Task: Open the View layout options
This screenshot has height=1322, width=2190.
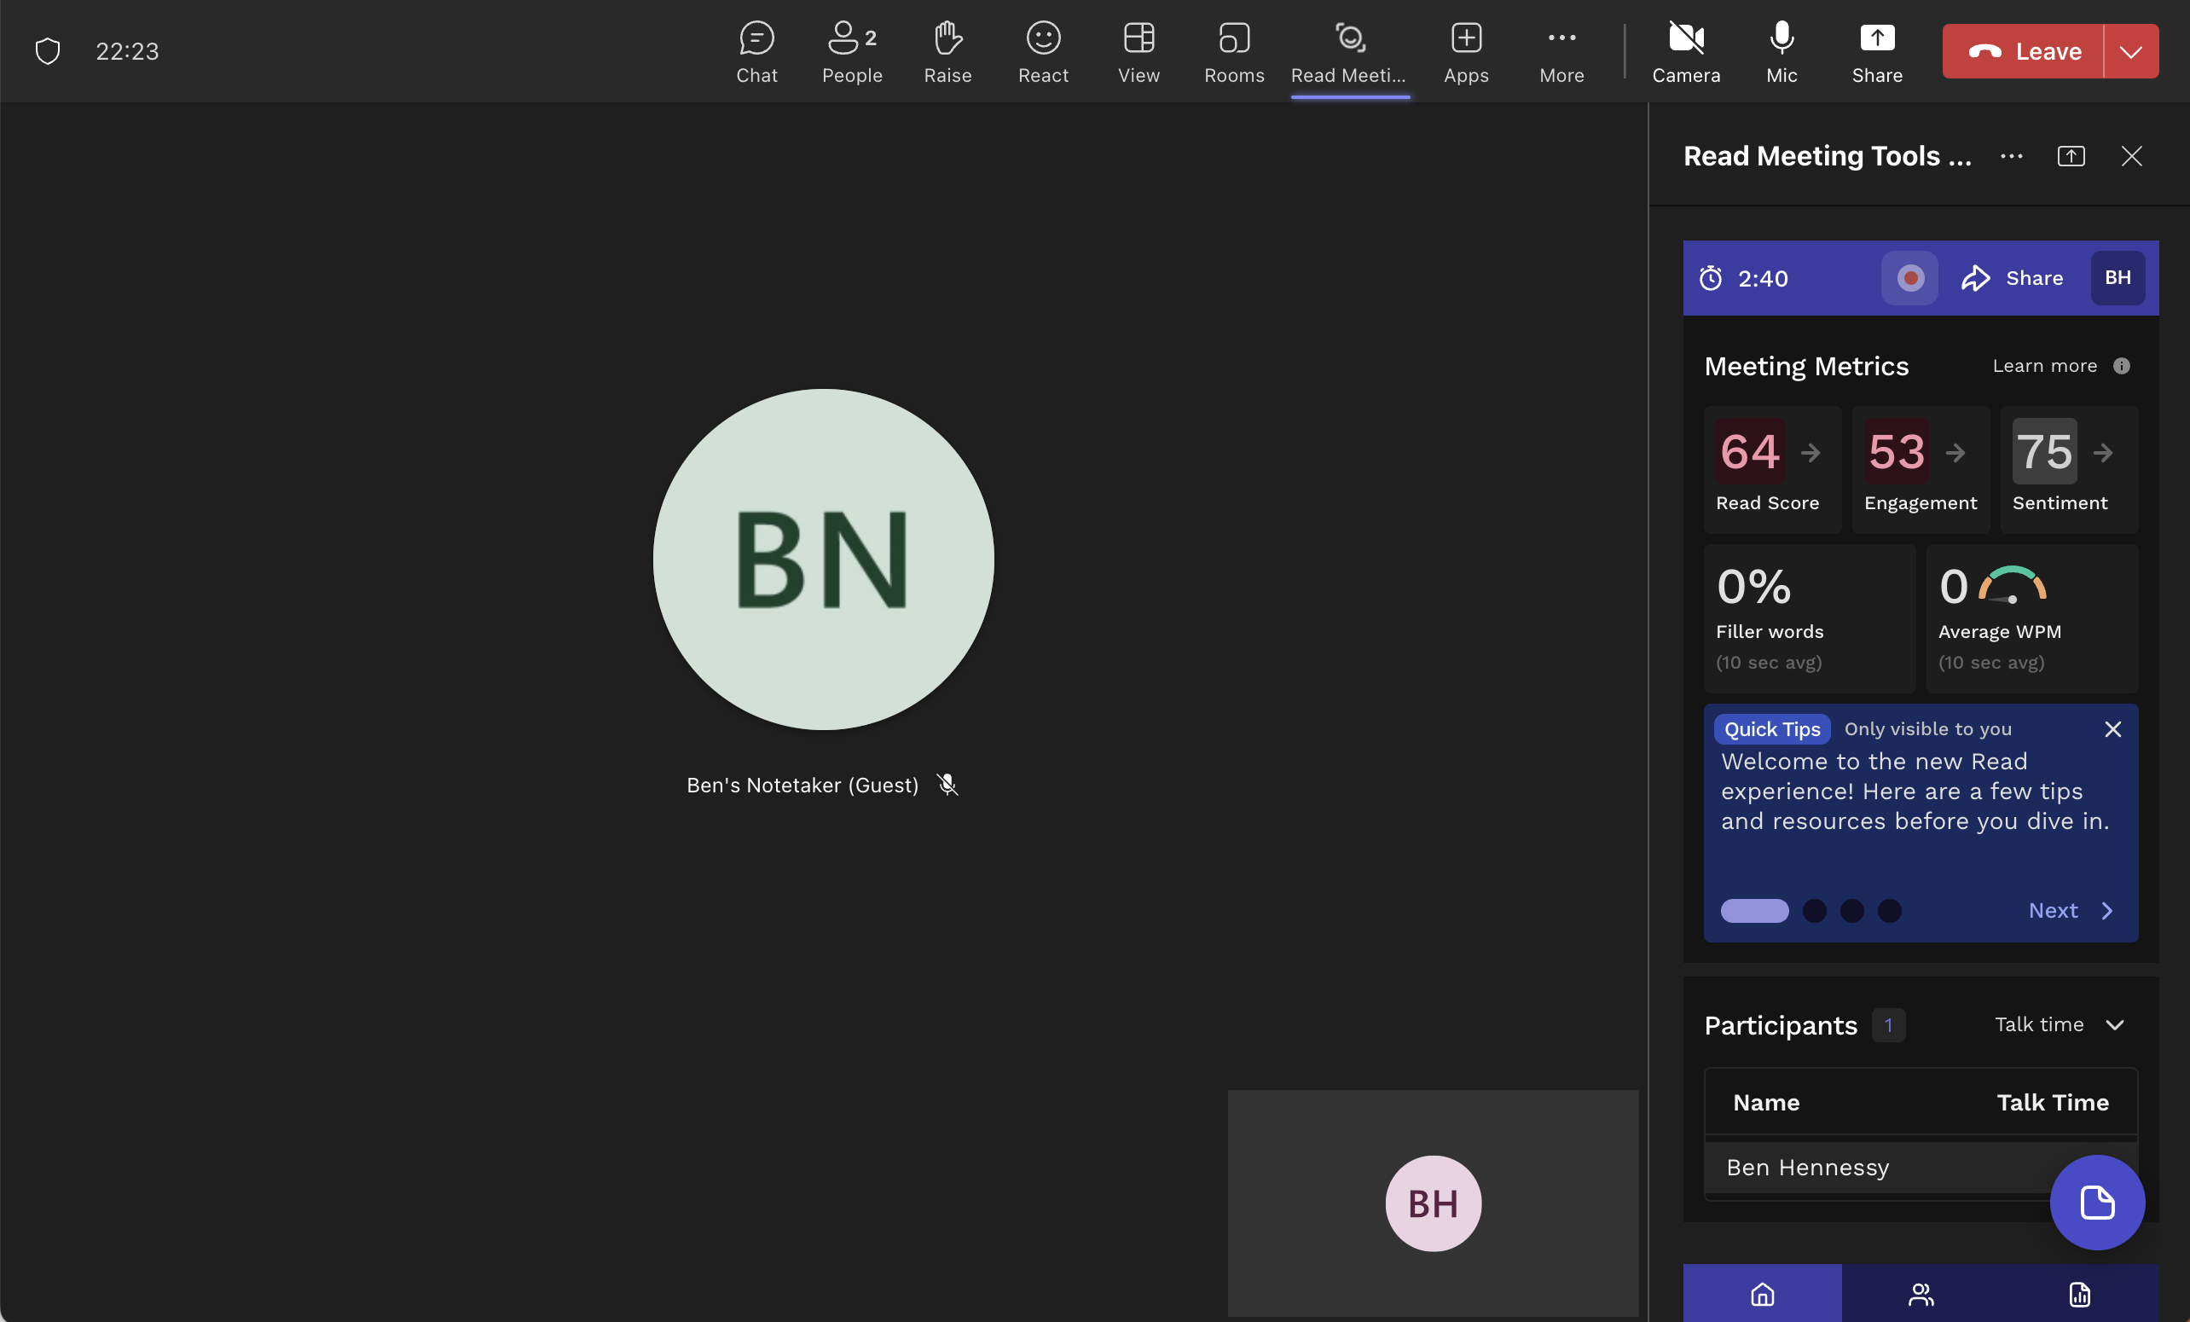Action: point(1138,51)
